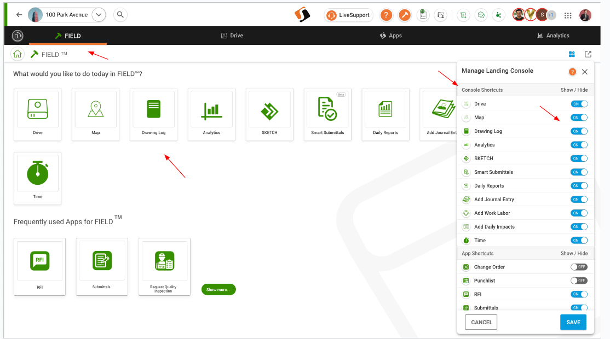Image resolution: width=610 pixels, height=339 pixels.
Task: Click the Show more button
Action: (218, 289)
